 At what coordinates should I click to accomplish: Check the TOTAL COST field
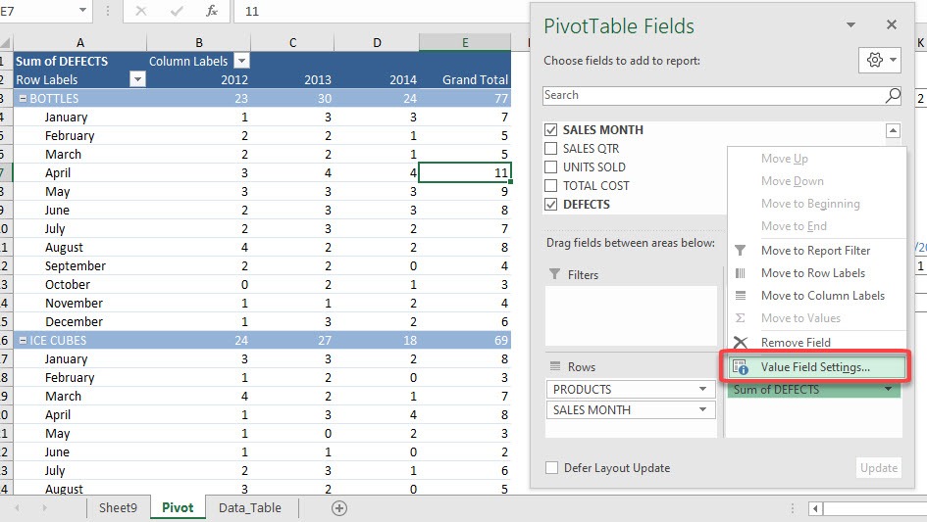(551, 185)
